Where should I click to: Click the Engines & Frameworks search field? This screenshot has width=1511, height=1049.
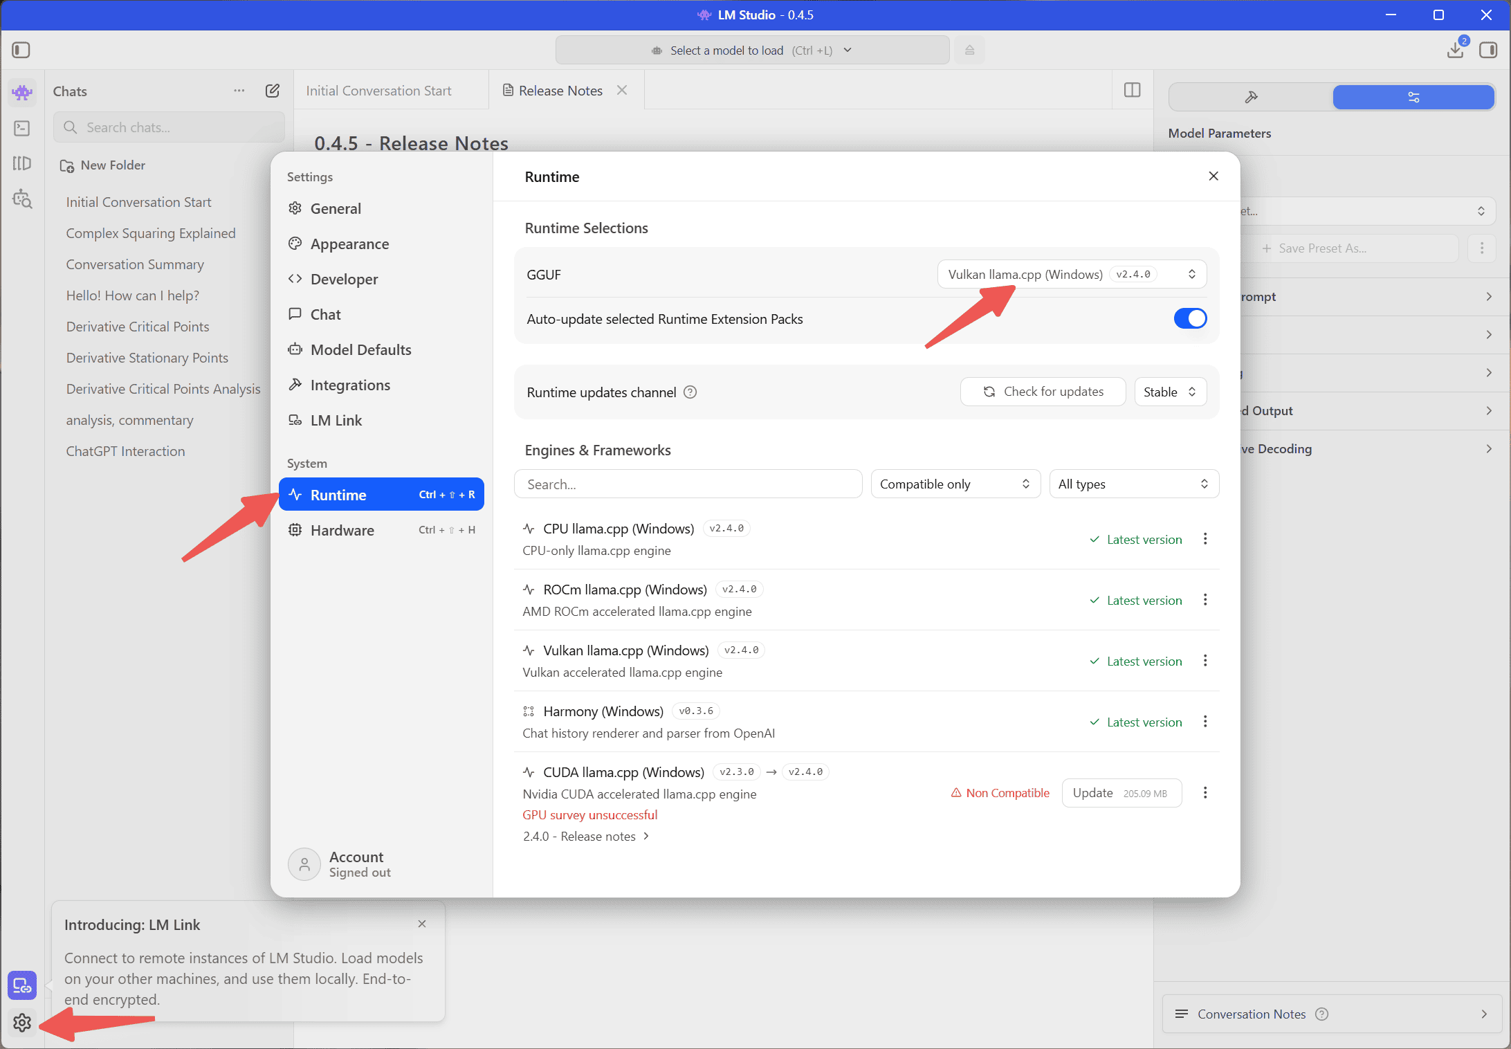(x=688, y=484)
